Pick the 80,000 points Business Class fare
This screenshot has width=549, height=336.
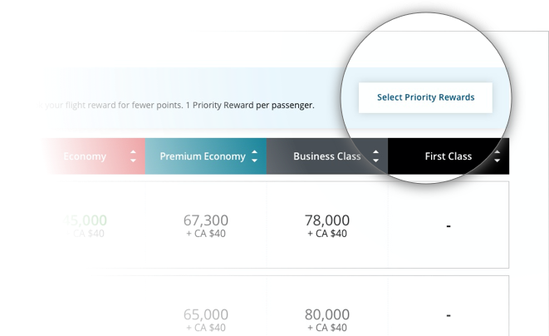coord(327,314)
